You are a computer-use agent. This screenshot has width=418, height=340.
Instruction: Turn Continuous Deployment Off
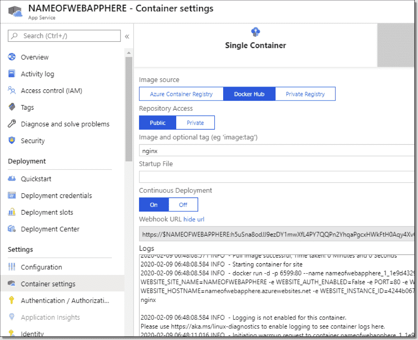pos(183,205)
